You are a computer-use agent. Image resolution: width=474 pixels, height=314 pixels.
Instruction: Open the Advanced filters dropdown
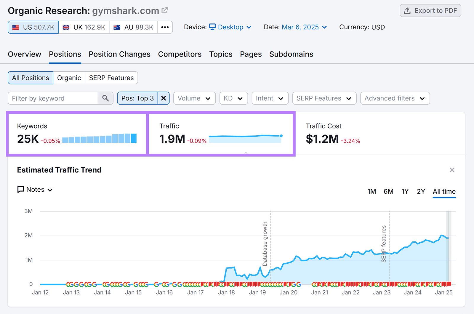[x=395, y=98]
